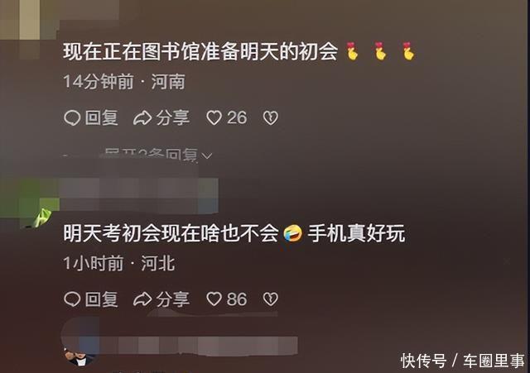The height and width of the screenshot is (373, 530).
Task: Share the comment posted 14分钟前
Action: pyautogui.click(x=161, y=118)
